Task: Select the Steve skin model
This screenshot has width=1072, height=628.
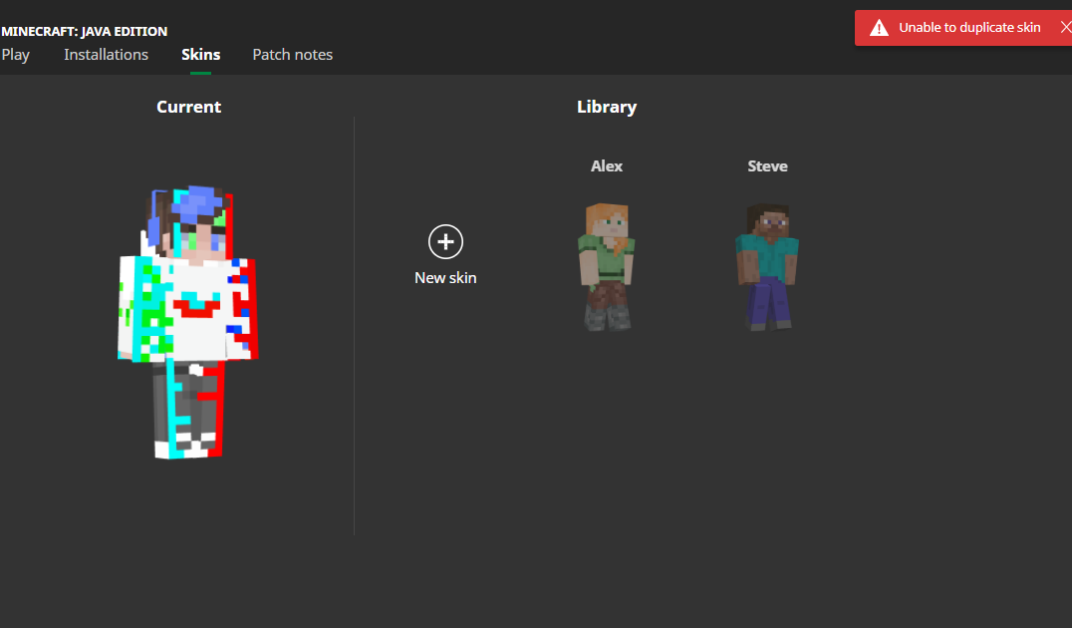Action: pyautogui.click(x=766, y=266)
